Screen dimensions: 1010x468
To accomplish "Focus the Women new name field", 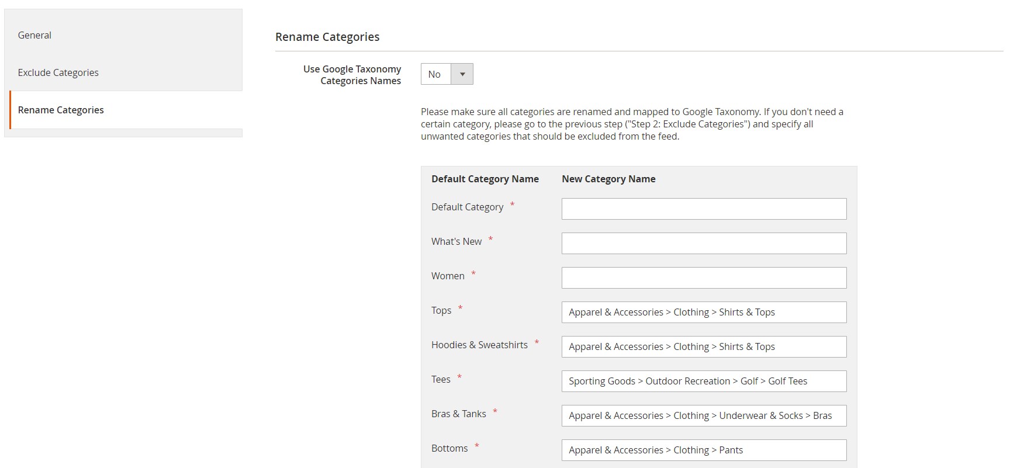I will [704, 278].
